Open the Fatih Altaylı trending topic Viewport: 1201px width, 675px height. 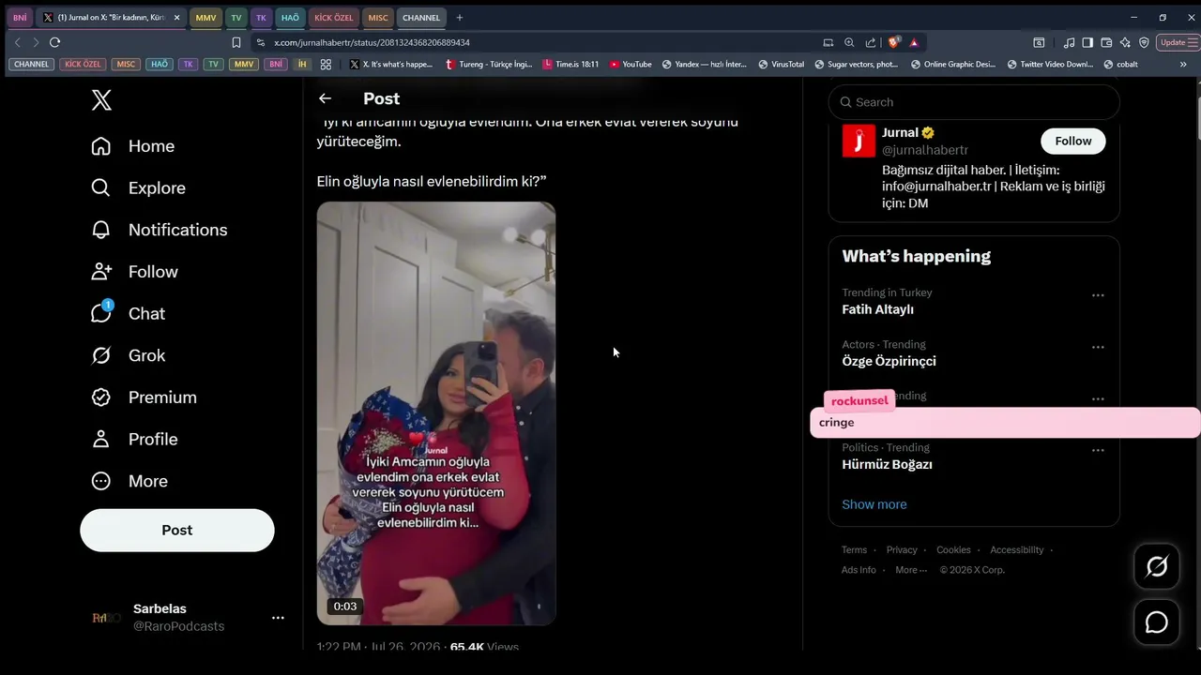(877, 309)
